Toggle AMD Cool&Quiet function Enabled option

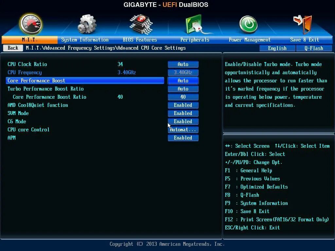pyautogui.click(x=183, y=105)
